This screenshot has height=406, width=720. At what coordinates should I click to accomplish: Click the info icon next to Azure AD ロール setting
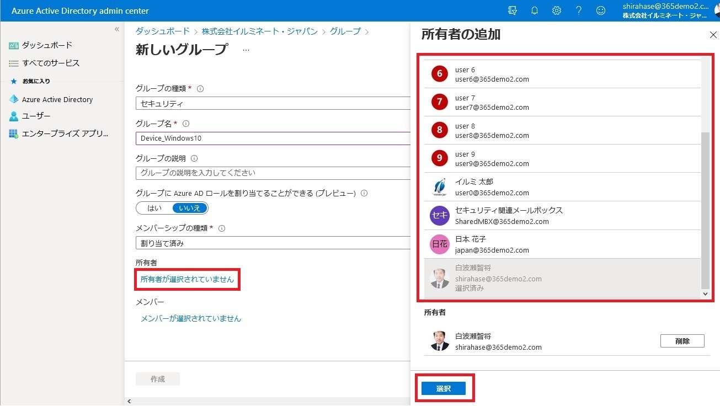[x=364, y=193]
